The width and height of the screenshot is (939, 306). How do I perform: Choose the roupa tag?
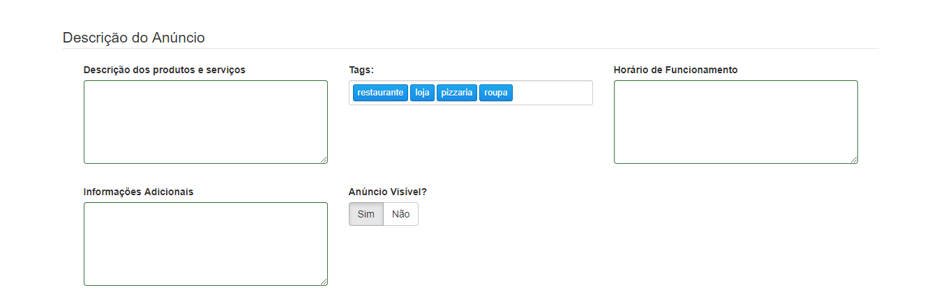496,93
